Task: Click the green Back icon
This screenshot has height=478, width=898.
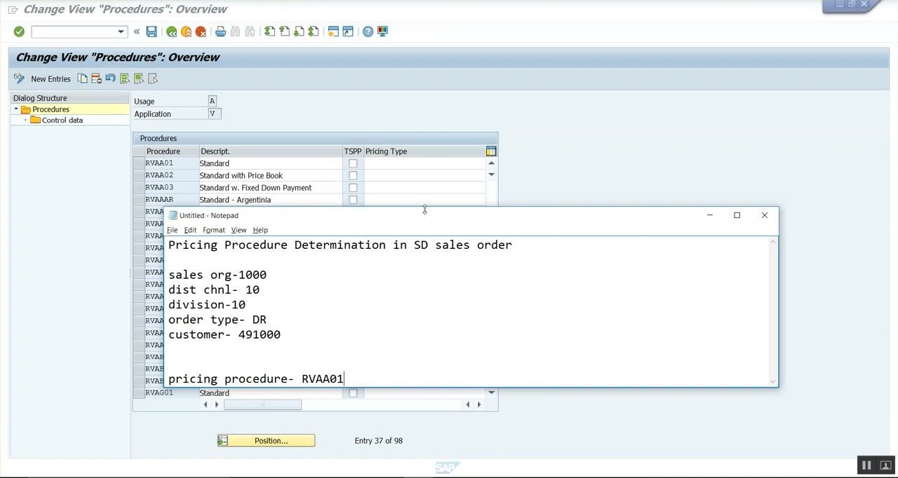Action: point(171,32)
